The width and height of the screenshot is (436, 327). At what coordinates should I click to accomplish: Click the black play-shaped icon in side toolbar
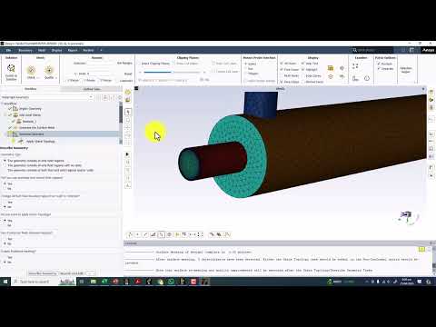[x=128, y=154]
